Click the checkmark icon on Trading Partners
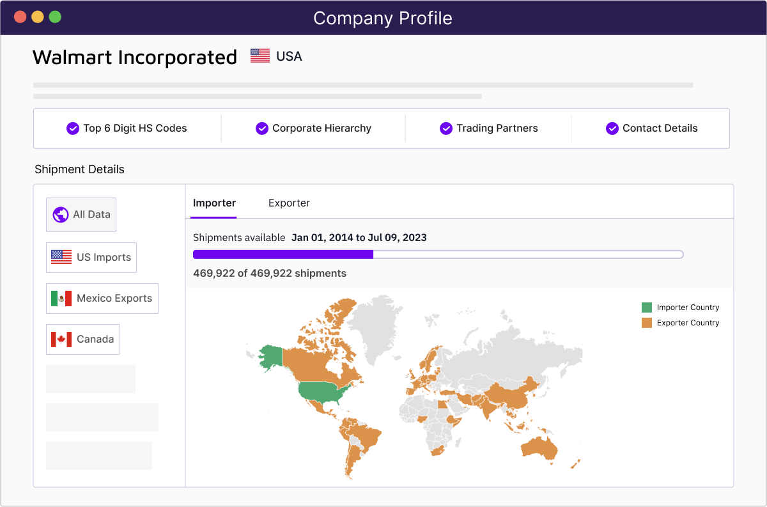Screen dimensions: 767x507 click(x=445, y=128)
